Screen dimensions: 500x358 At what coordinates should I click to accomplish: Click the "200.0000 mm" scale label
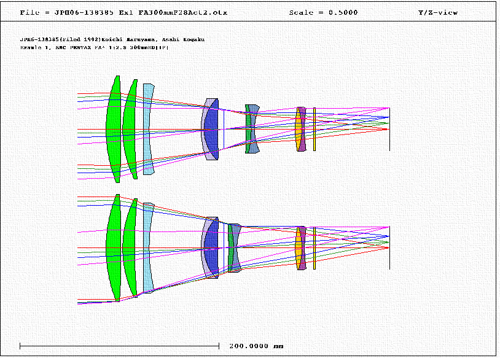(256, 346)
